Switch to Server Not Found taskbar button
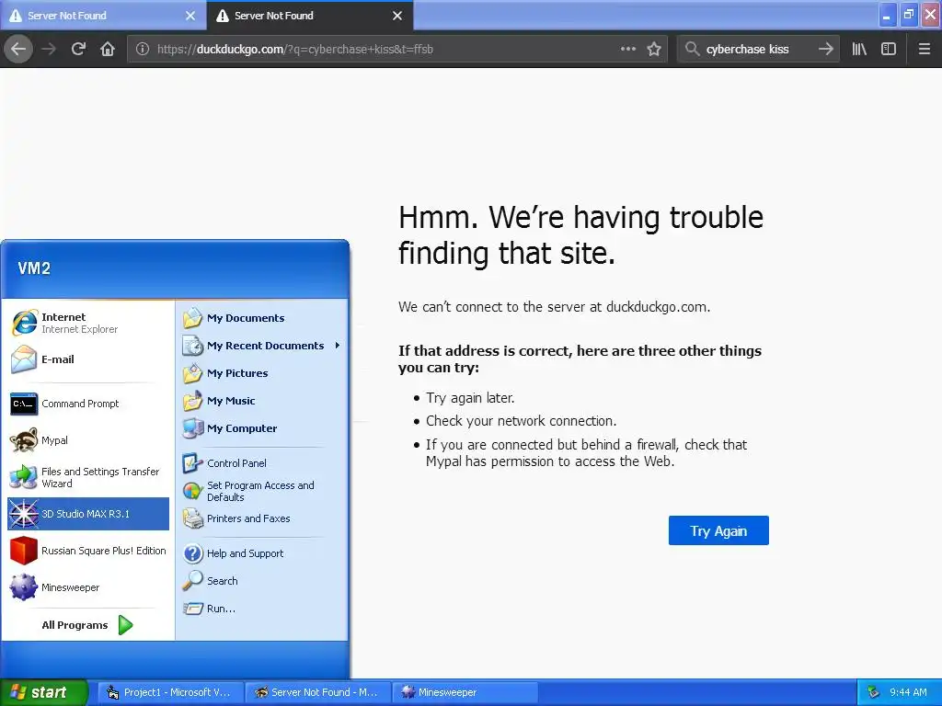 tap(317, 692)
